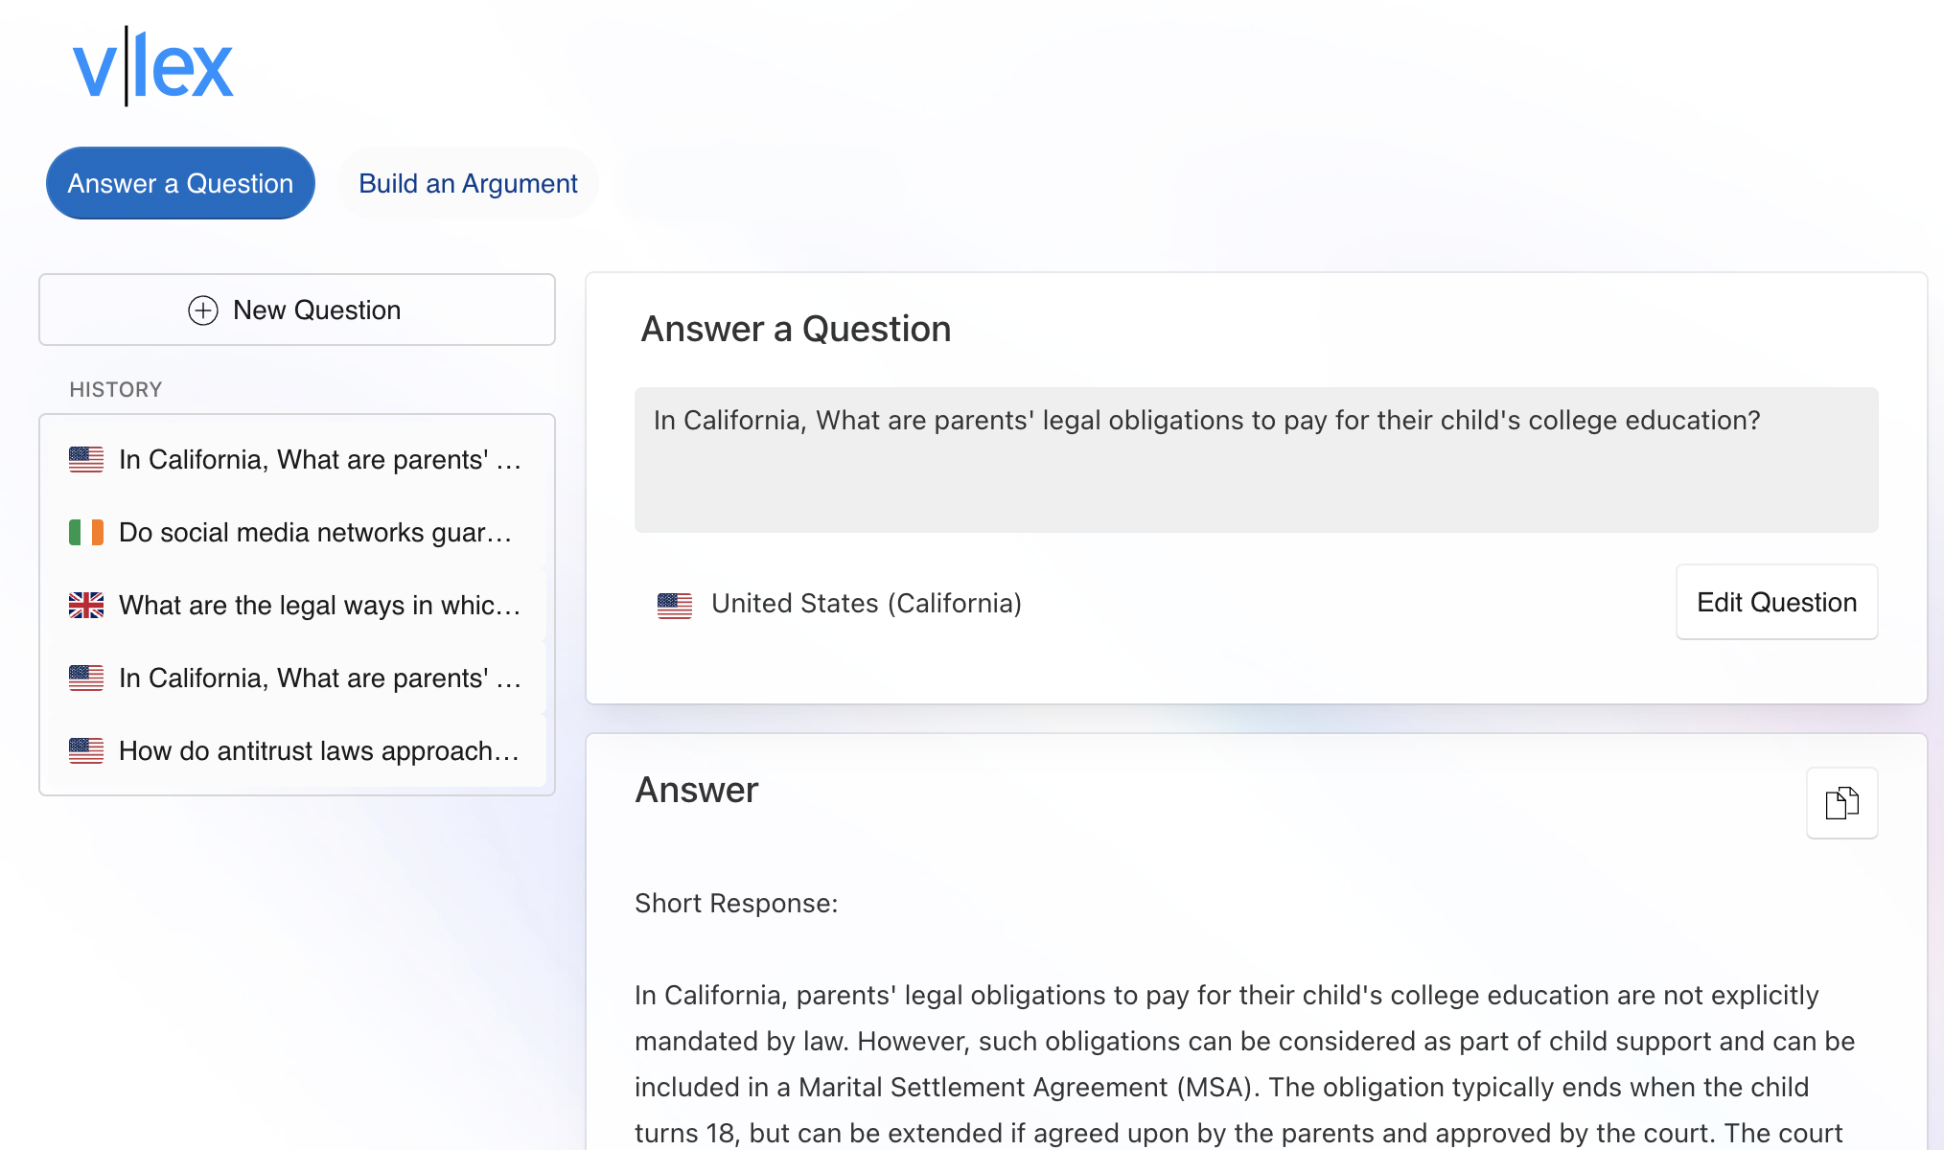Image resolution: width=1944 pixels, height=1150 pixels.
Task: Click the plus icon in New Question
Action: (x=203, y=310)
